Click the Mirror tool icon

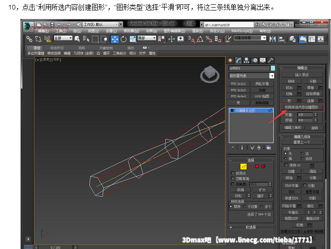pos(272,39)
